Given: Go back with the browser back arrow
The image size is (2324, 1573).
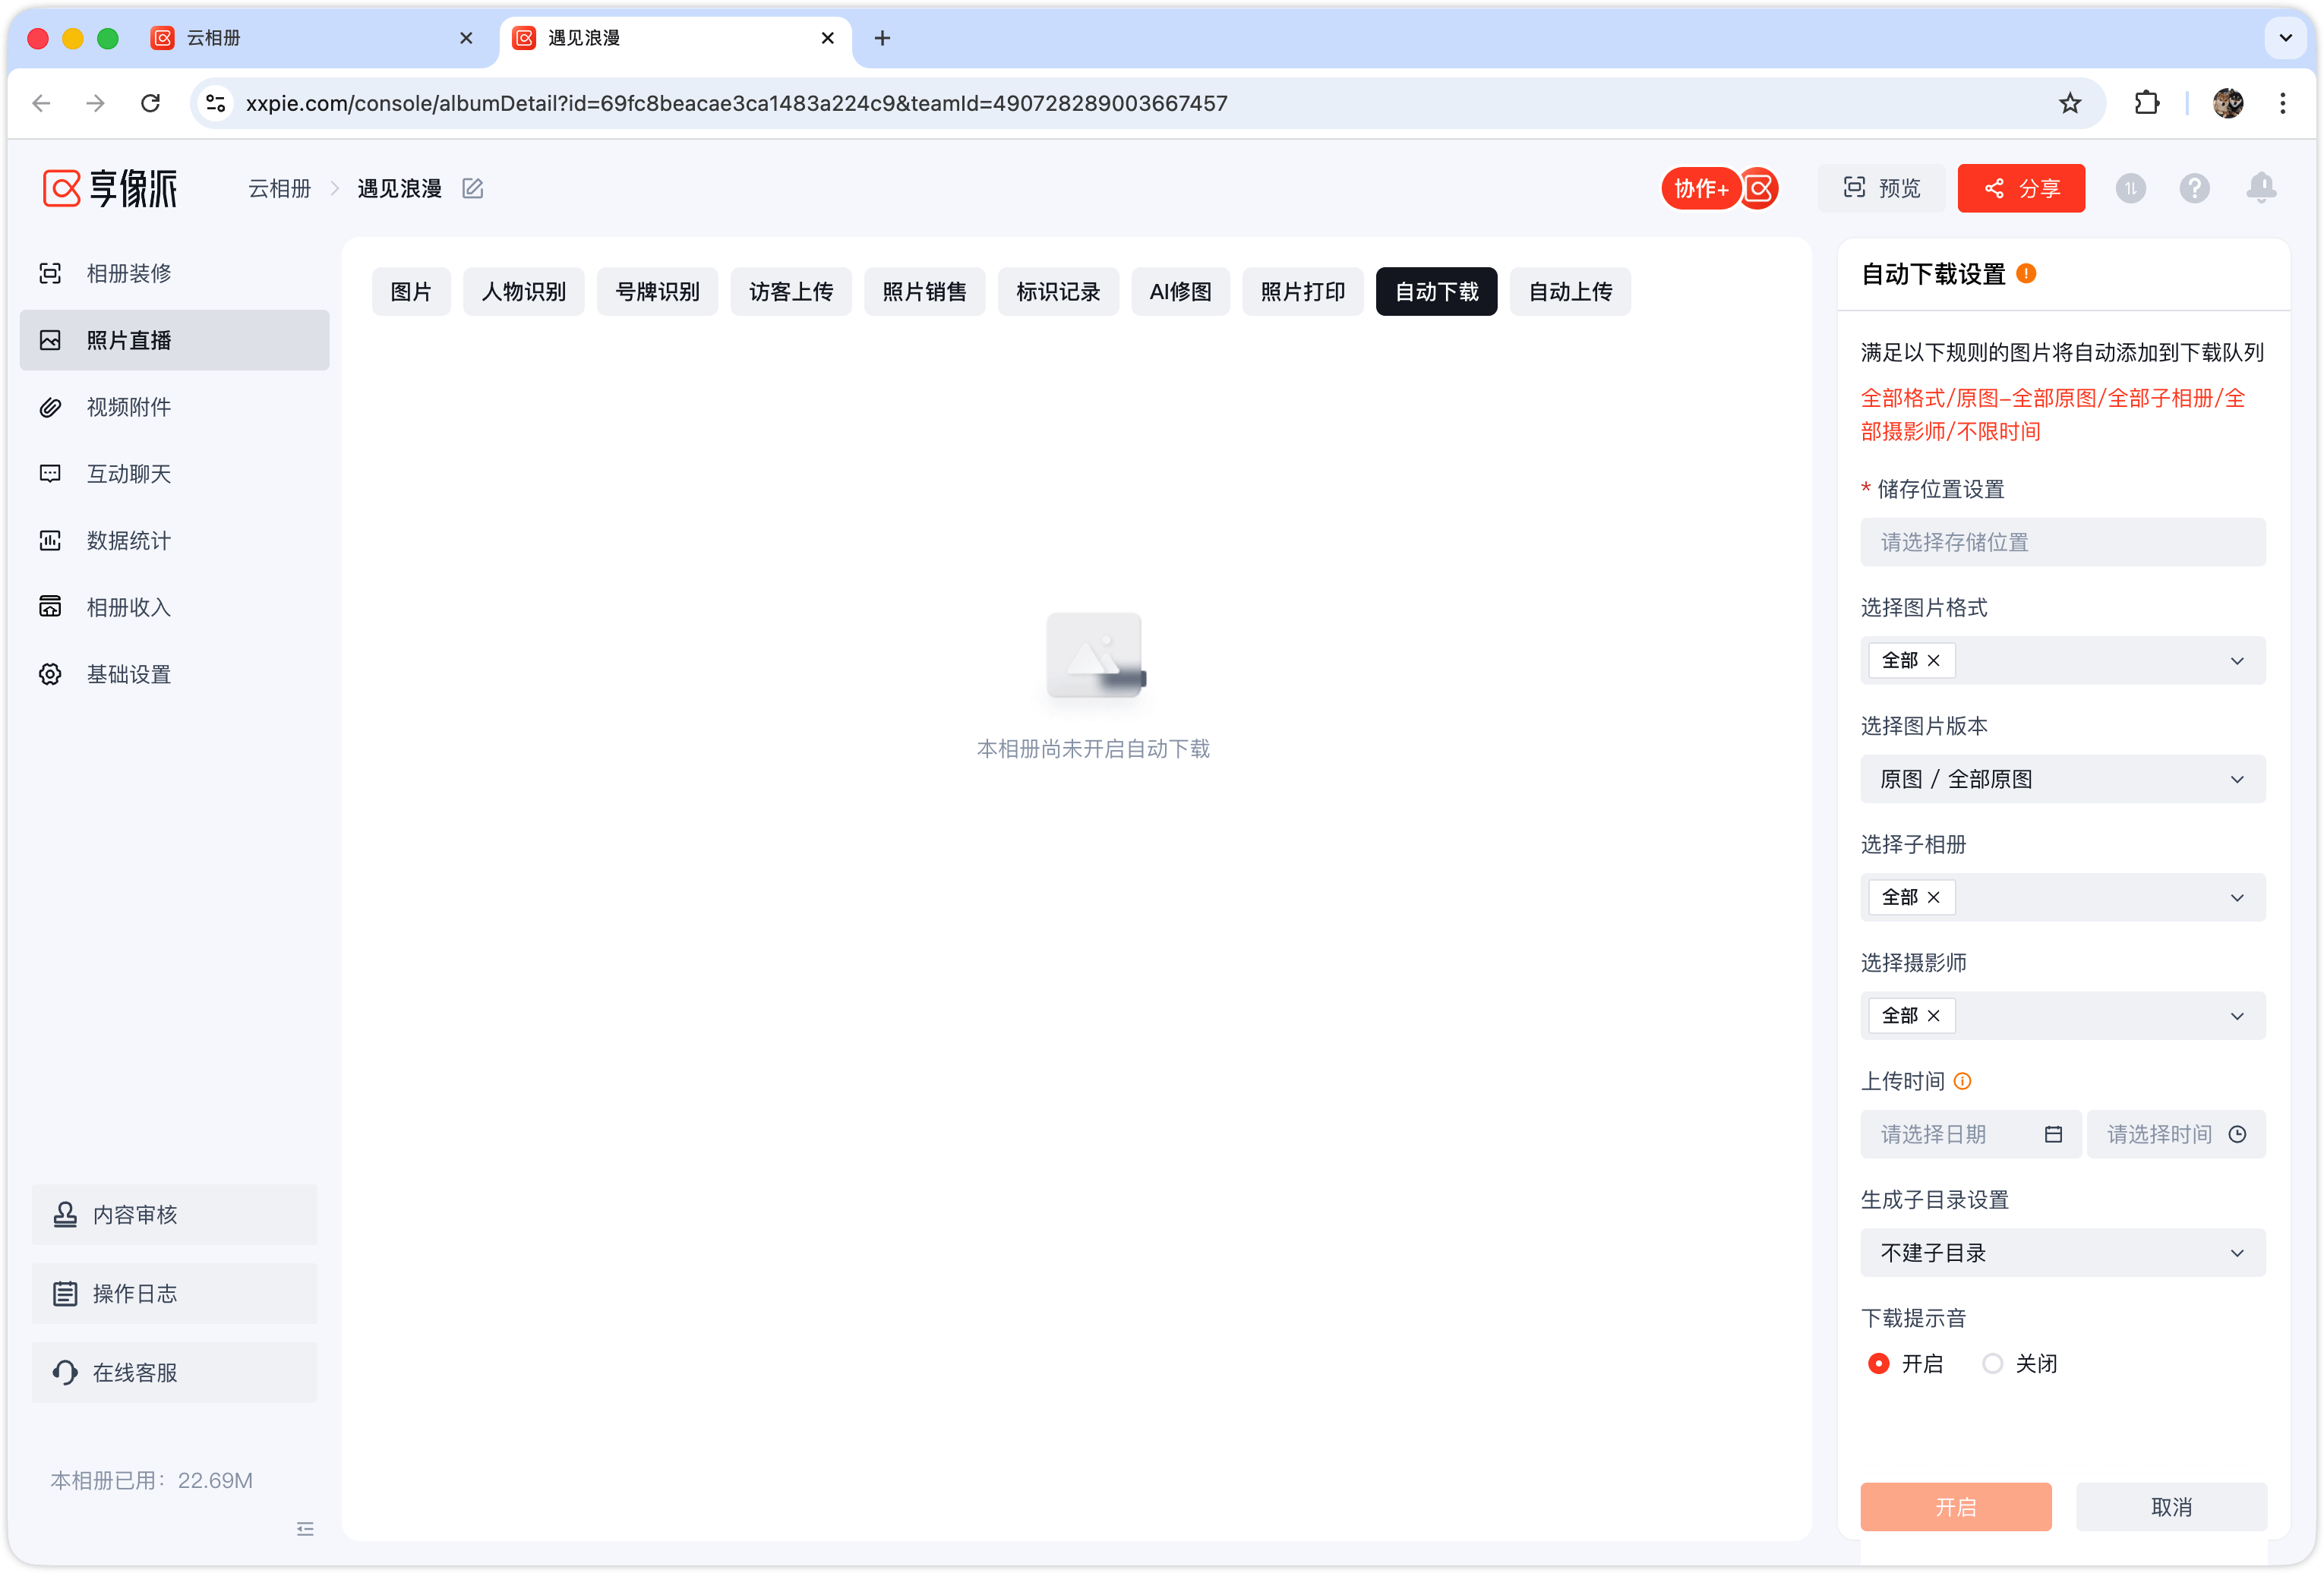Looking at the screenshot, I should [x=42, y=103].
